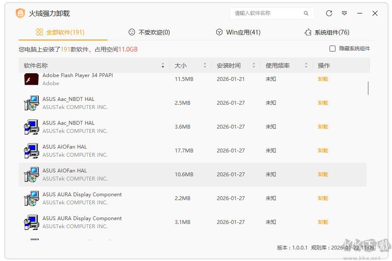Select Adobe Flash Player 34 PPAPI name
The image size is (392, 261).
[x=77, y=75]
